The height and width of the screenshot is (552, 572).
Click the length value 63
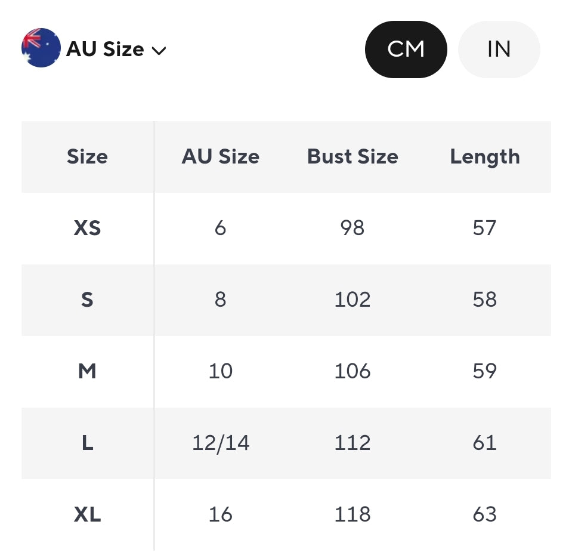484,514
